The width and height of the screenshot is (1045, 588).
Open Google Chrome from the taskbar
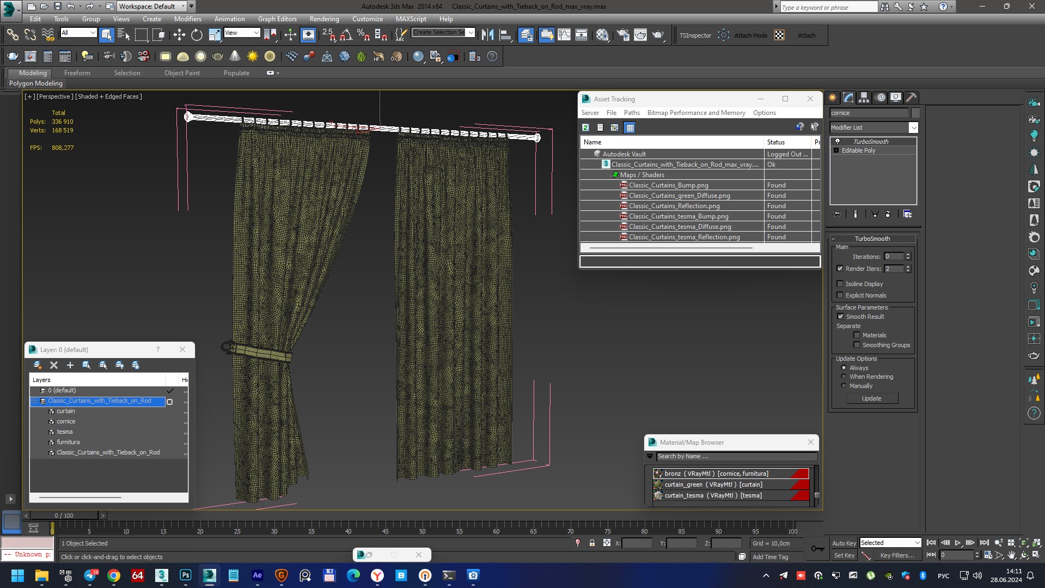tap(114, 575)
